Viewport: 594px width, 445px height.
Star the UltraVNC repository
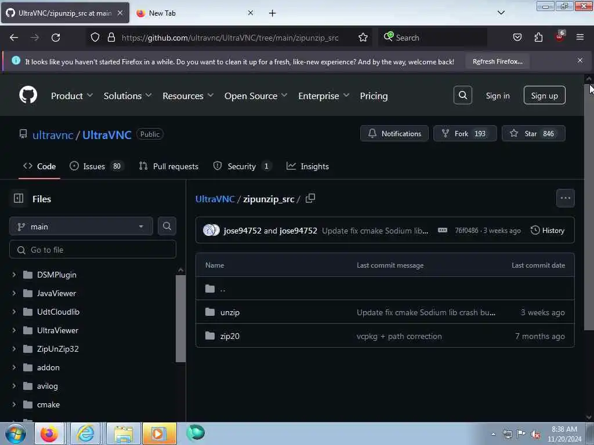click(x=534, y=133)
